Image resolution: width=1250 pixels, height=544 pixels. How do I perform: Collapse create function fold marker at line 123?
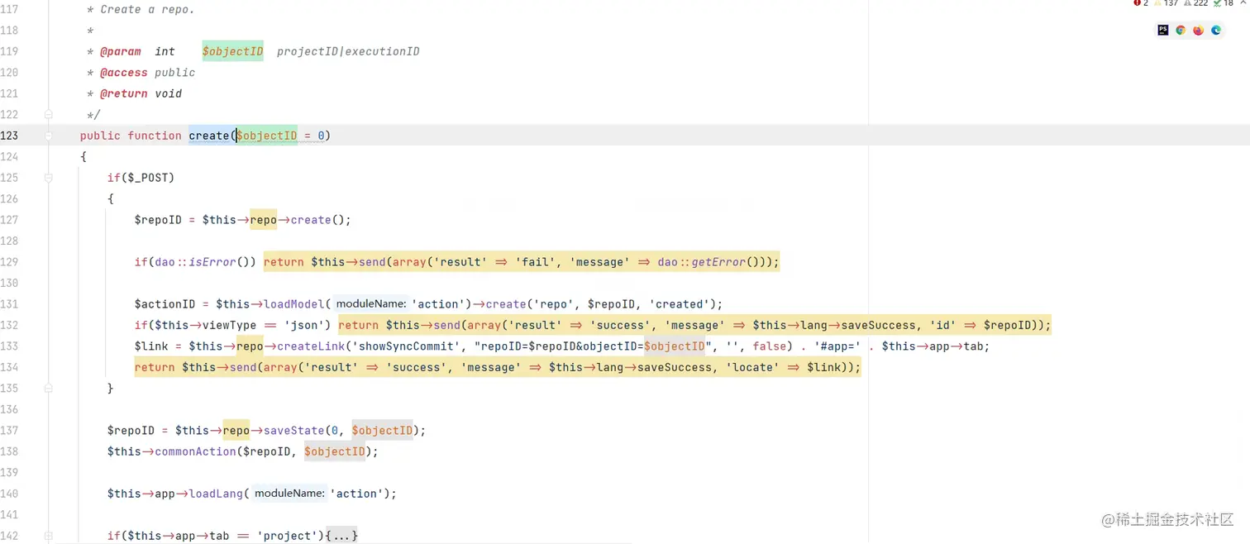tap(48, 136)
